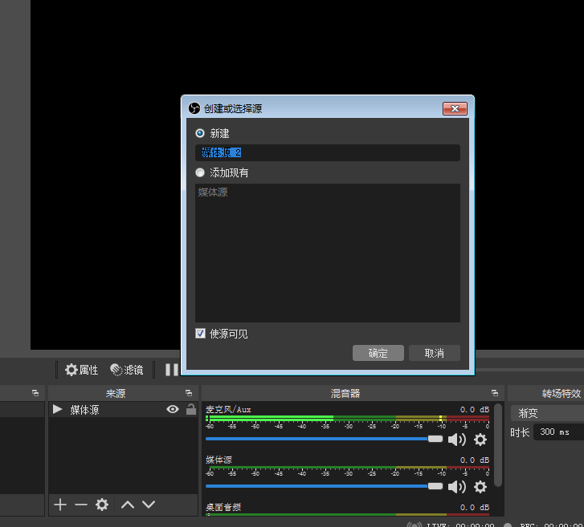Select the 新建 radio button

point(200,133)
